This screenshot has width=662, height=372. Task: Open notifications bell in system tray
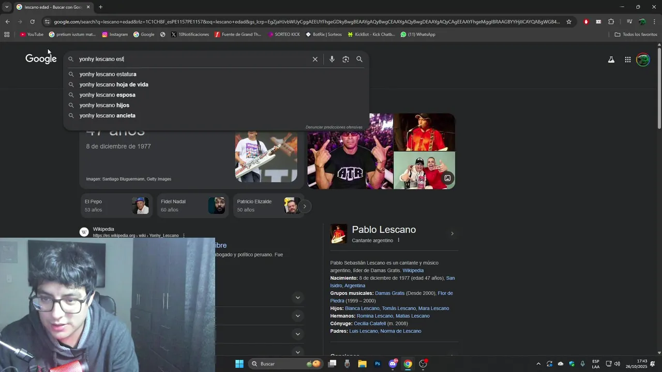[653, 364]
